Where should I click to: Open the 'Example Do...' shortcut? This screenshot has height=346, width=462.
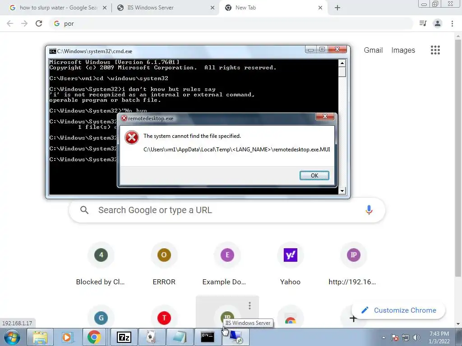227,264
